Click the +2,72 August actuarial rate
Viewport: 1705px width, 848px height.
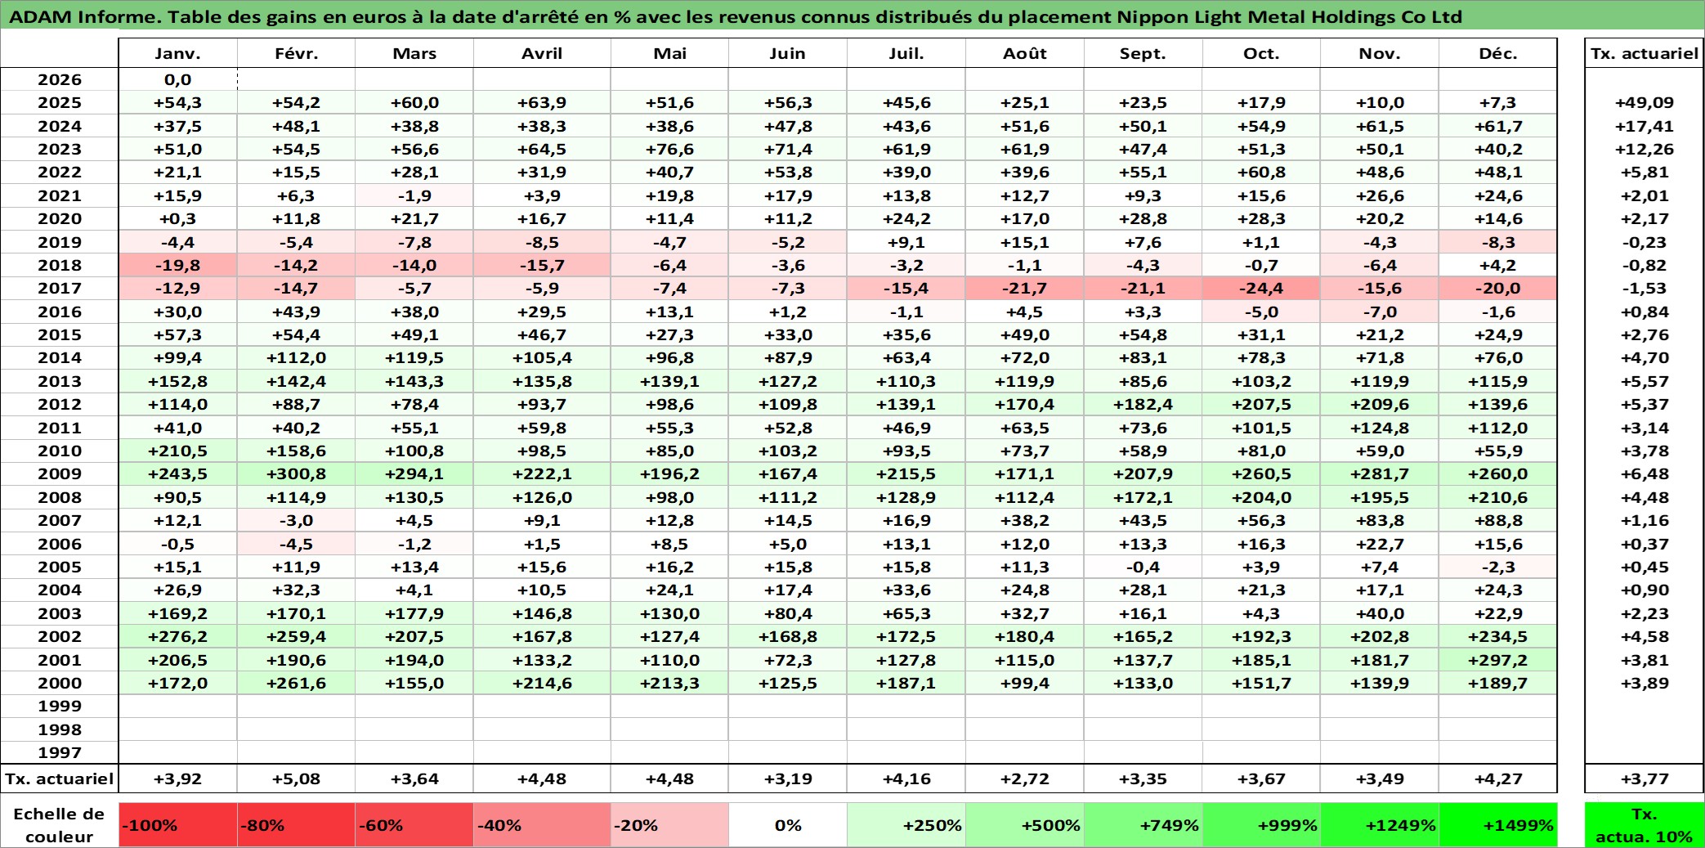(1025, 778)
